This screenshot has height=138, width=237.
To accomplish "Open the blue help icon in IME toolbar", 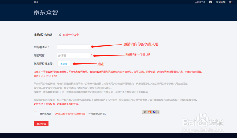I will click(x=154, y=112).
